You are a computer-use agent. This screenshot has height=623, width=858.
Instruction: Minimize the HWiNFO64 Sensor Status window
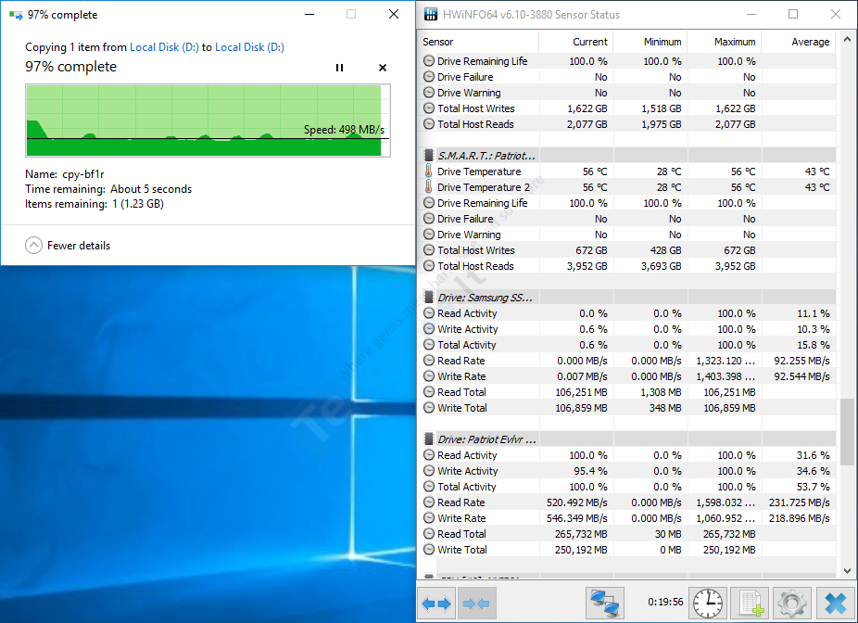[751, 14]
